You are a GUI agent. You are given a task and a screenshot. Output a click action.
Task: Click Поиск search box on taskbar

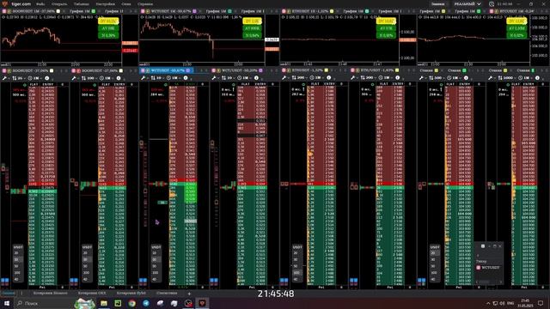pos(45,303)
